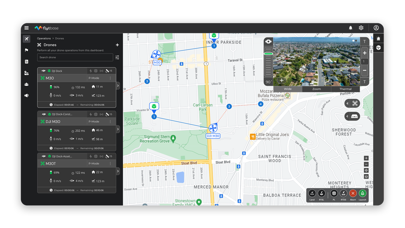The width and height of the screenshot is (405, 228).
Task: Open the document logs icon in sidebar
Action: pyautogui.click(x=26, y=62)
